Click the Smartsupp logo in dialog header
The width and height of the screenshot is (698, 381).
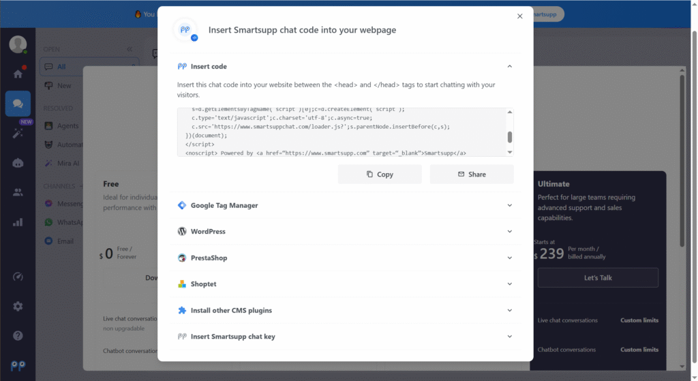185,30
